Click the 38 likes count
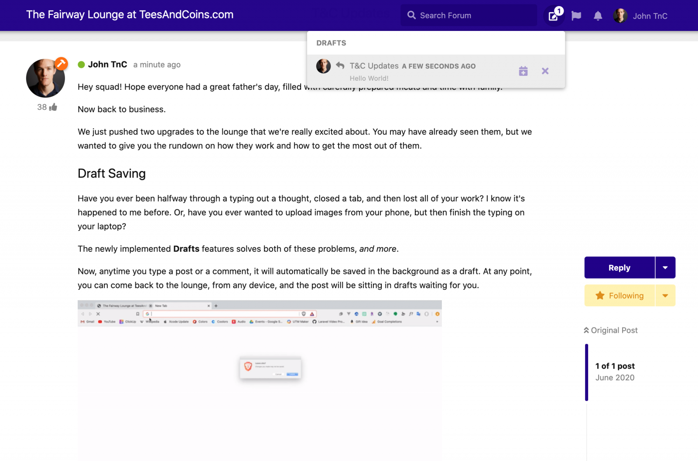Viewport: 698px width, 461px height. click(x=42, y=107)
